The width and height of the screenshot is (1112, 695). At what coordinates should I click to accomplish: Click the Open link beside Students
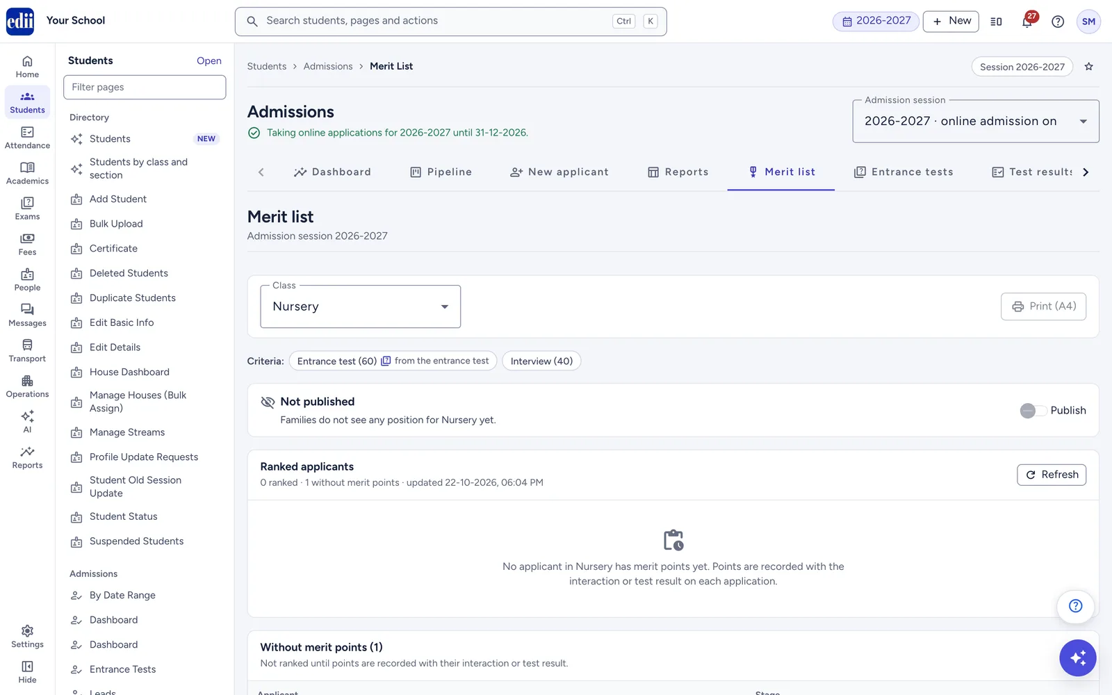click(x=209, y=61)
